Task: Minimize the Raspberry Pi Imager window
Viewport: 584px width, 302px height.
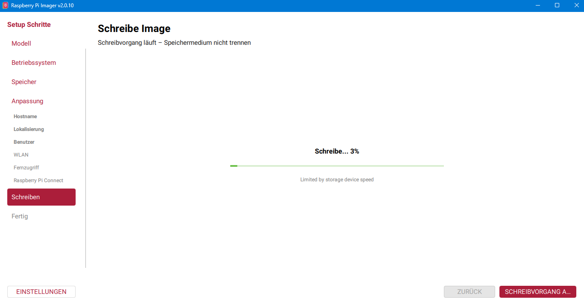Action: (537, 6)
